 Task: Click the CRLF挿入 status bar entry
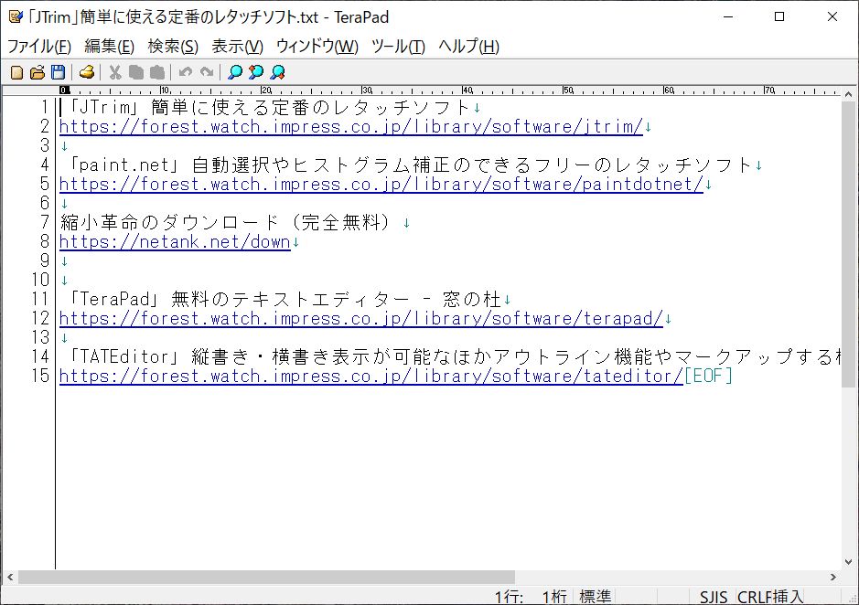(770, 597)
